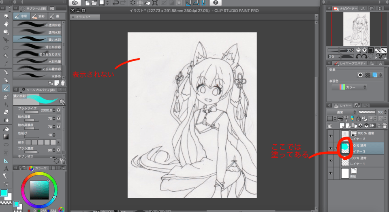Image resolution: width=389 pixels, height=212 pixels.
Task: Switch to 墨 ink tab
Action: pyautogui.click(x=56, y=16)
